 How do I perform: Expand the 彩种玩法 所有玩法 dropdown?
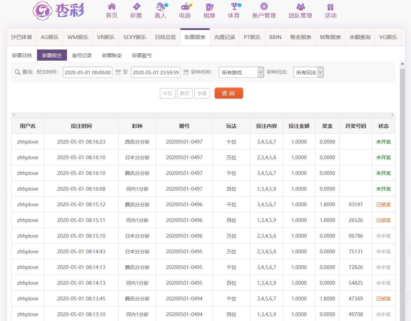308,72
